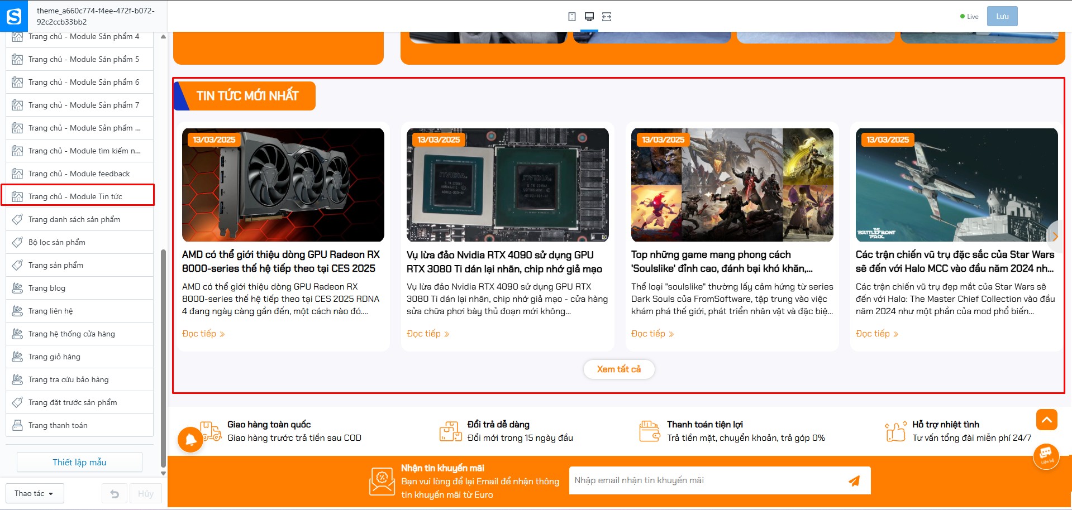The width and height of the screenshot is (1072, 510).
Task: Click the Nvidia chip thumbnail image
Action: [508, 185]
